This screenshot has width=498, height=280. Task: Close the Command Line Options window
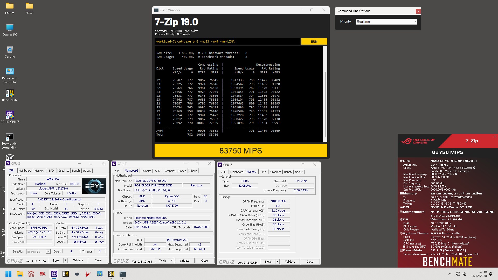pyautogui.click(x=418, y=11)
